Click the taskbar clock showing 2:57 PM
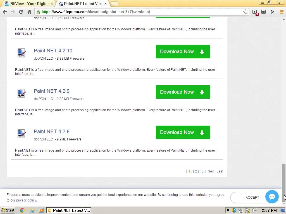286x214 pixels. click(269, 211)
